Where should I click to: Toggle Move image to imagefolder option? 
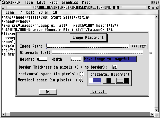(x=110, y=59)
